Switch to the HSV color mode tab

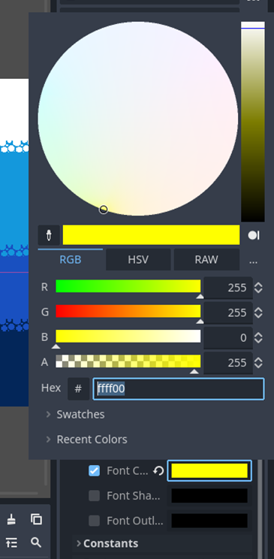pos(138,259)
